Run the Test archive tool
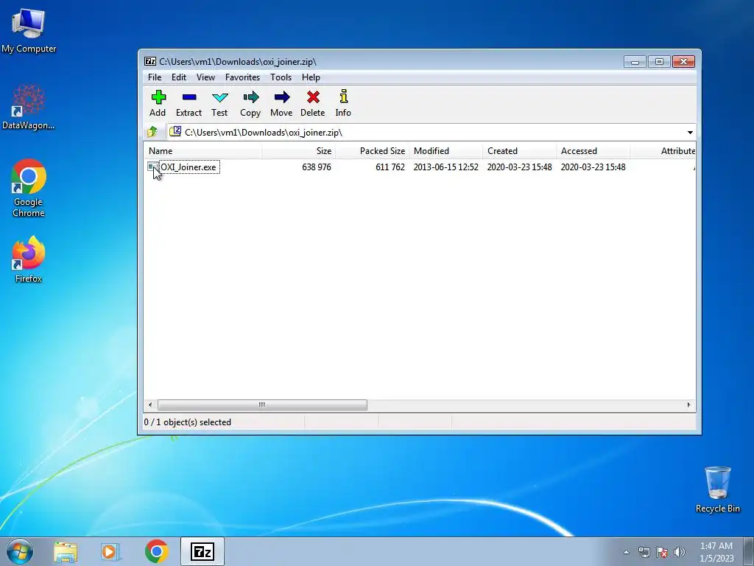This screenshot has width=754, height=566. (x=219, y=103)
